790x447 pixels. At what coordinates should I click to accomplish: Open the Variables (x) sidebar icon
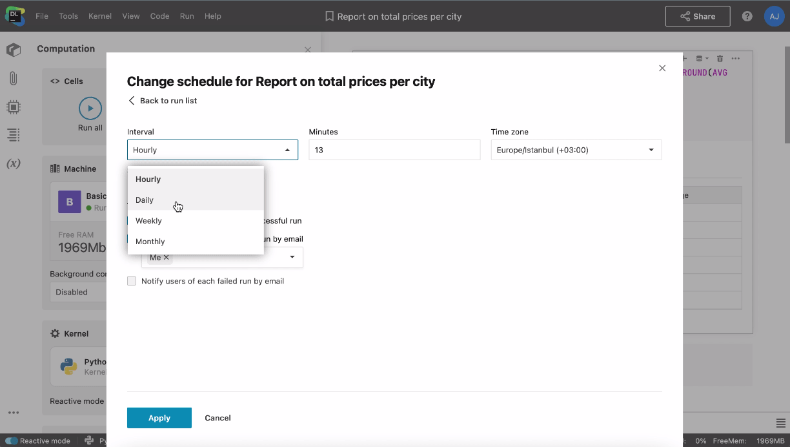[x=14, y=163]
